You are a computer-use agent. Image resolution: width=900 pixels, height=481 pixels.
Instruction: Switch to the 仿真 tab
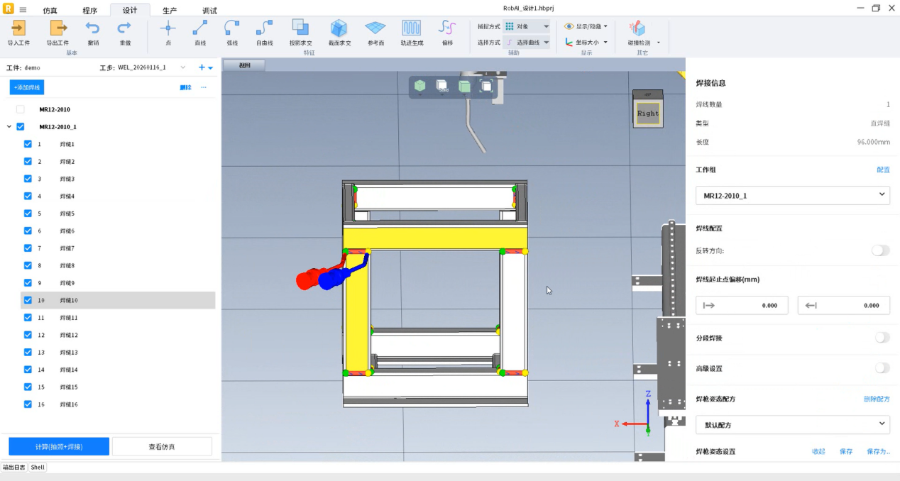click(50, 11)
